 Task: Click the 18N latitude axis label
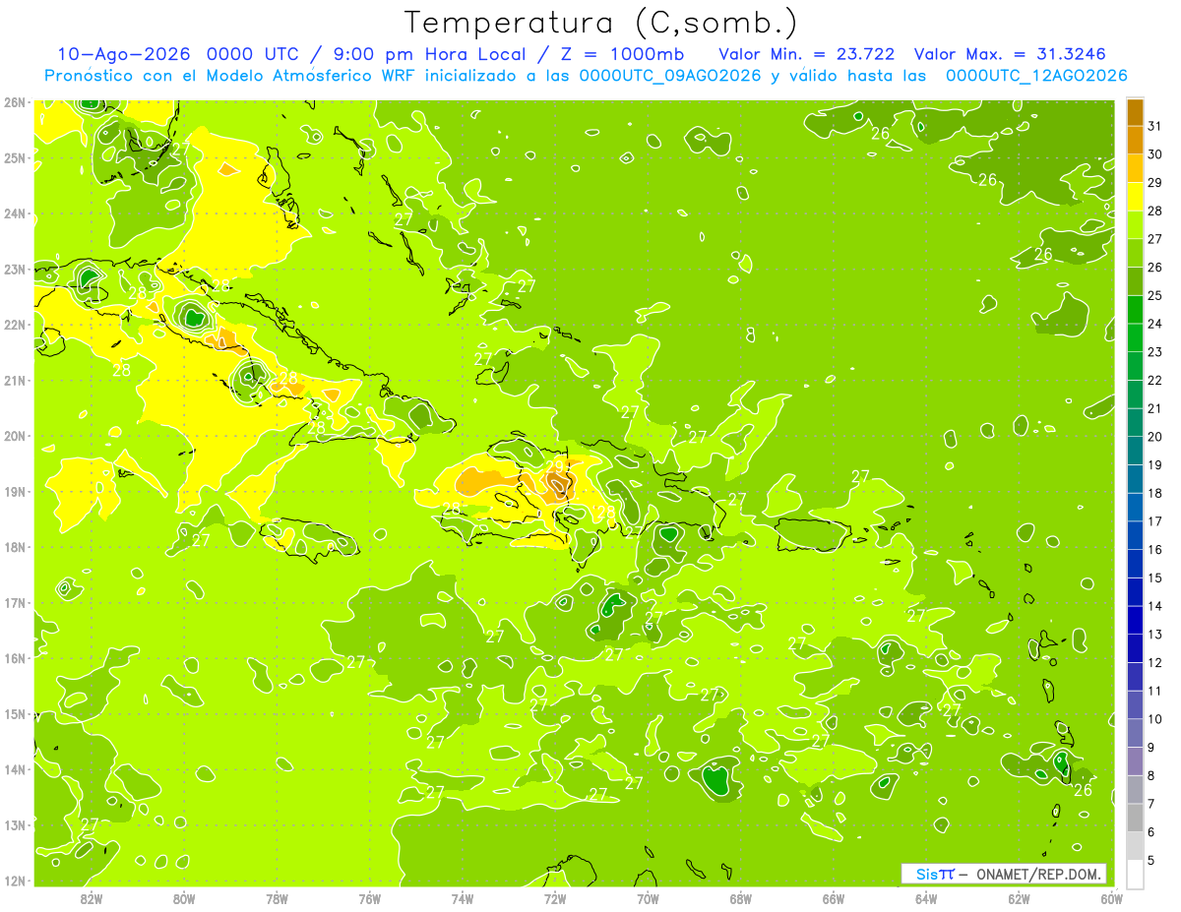coord(14,547)
